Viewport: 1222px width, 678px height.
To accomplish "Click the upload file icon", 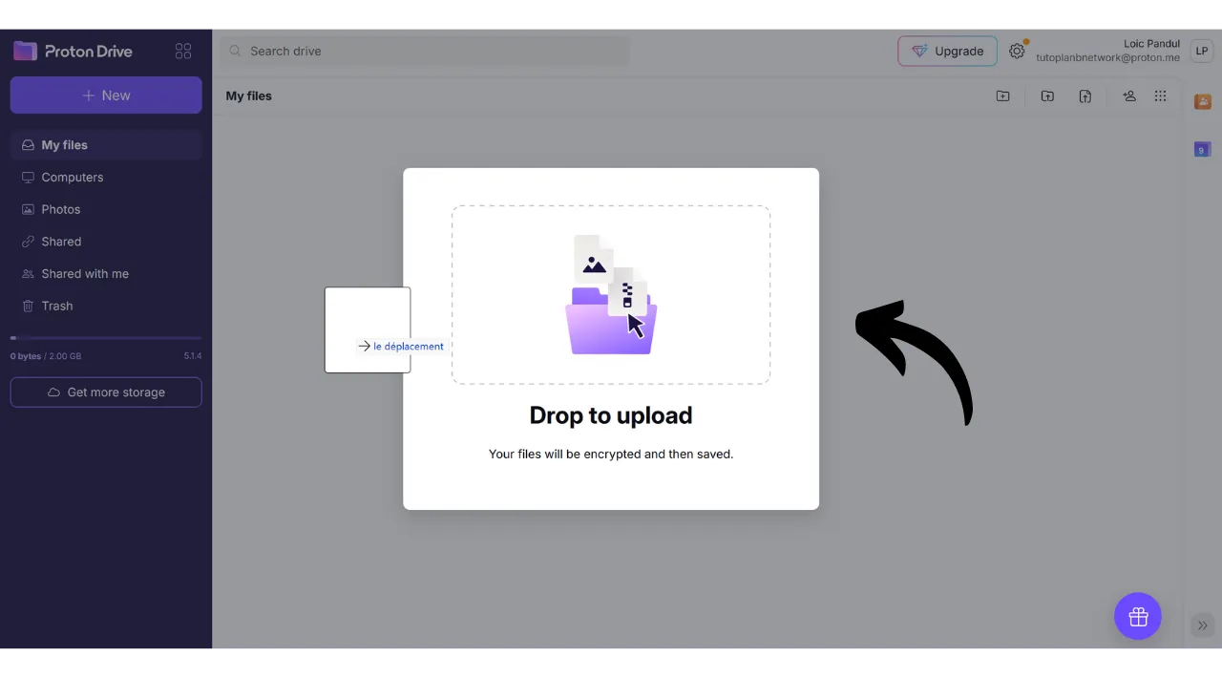I will pyautogui.click(x=1085, y=96).
